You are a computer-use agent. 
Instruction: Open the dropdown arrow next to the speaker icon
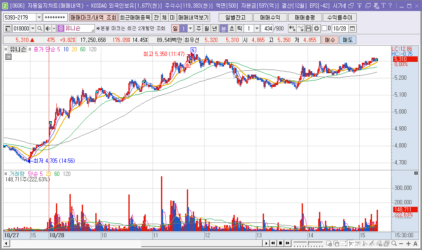point(54,28)
